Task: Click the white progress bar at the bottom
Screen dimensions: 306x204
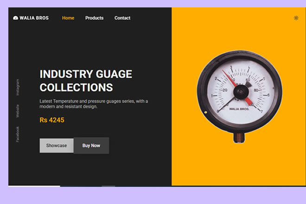Action: [x=34, y=186]
